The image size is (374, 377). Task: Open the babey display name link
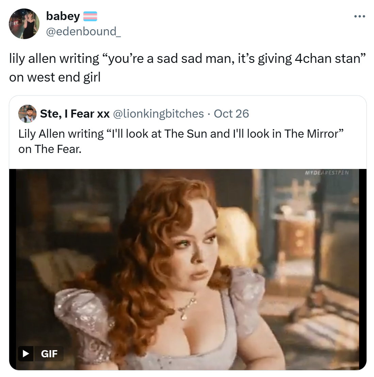click(63, 16)
